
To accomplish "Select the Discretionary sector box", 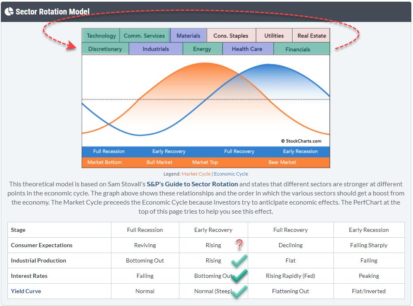I will [105, 49].
